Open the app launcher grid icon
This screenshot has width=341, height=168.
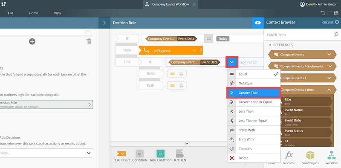tap(4, 4)
